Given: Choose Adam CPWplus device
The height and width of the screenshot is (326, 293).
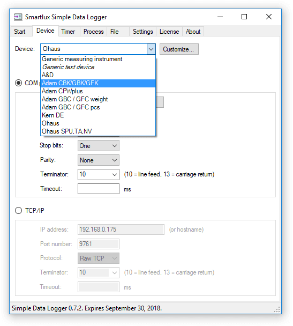Looking at the screenshot, I should [98, 91].
